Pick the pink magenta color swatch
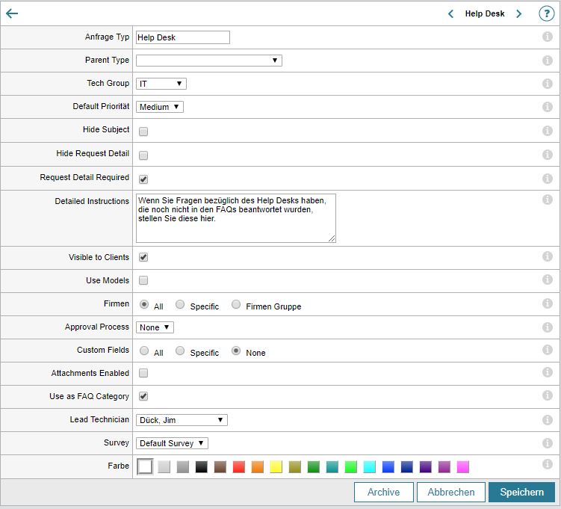Viewport: 561px width, 509px height. pyautogui.click(x=463, y=466)
